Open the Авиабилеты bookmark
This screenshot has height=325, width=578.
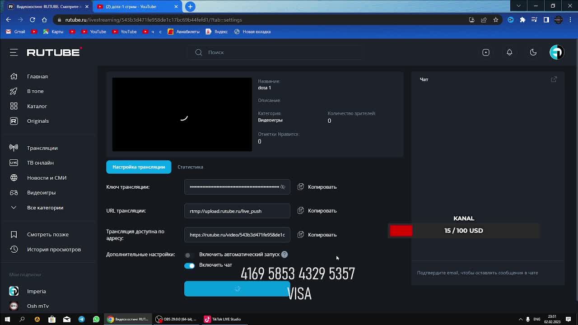coord(183,32)
